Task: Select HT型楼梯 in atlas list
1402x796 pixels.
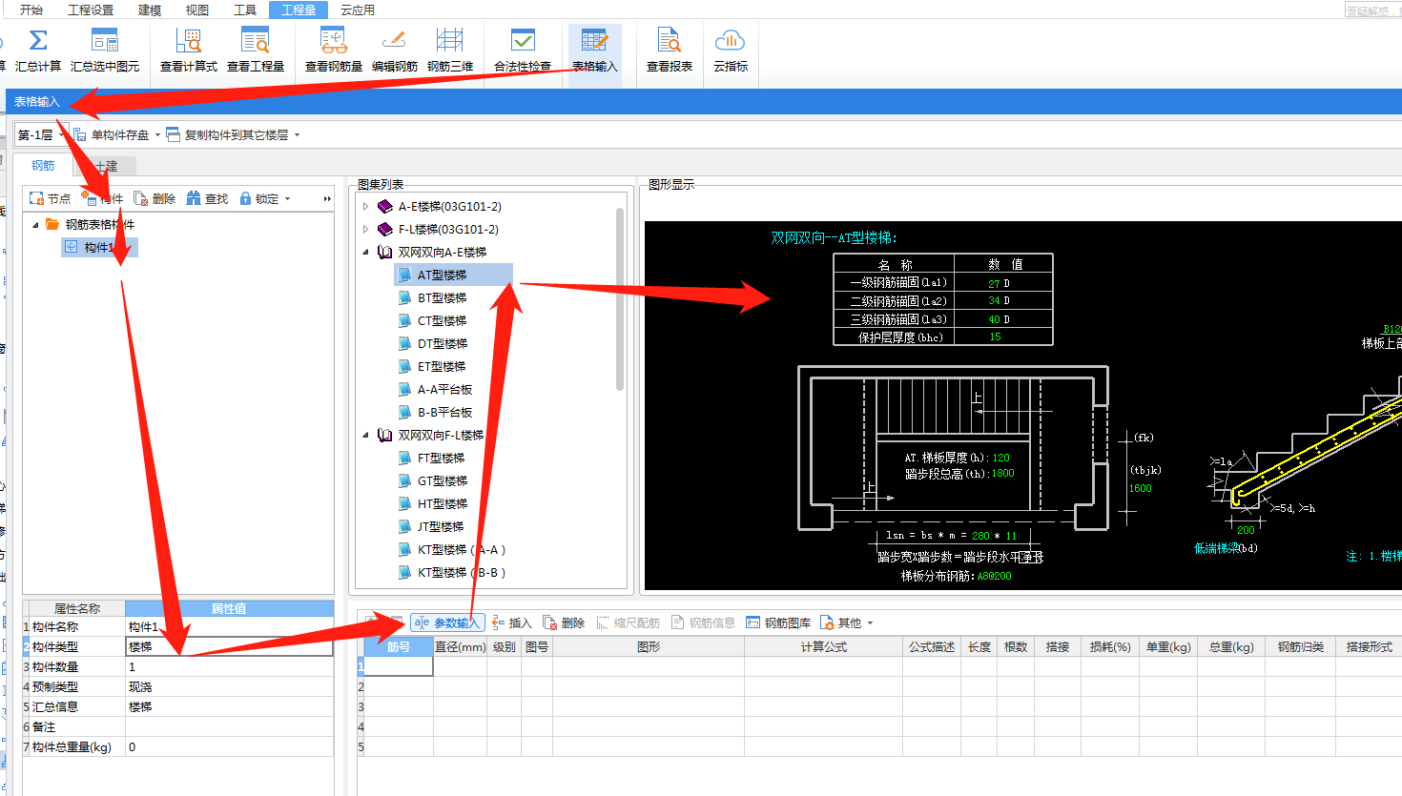Action: 442,503
